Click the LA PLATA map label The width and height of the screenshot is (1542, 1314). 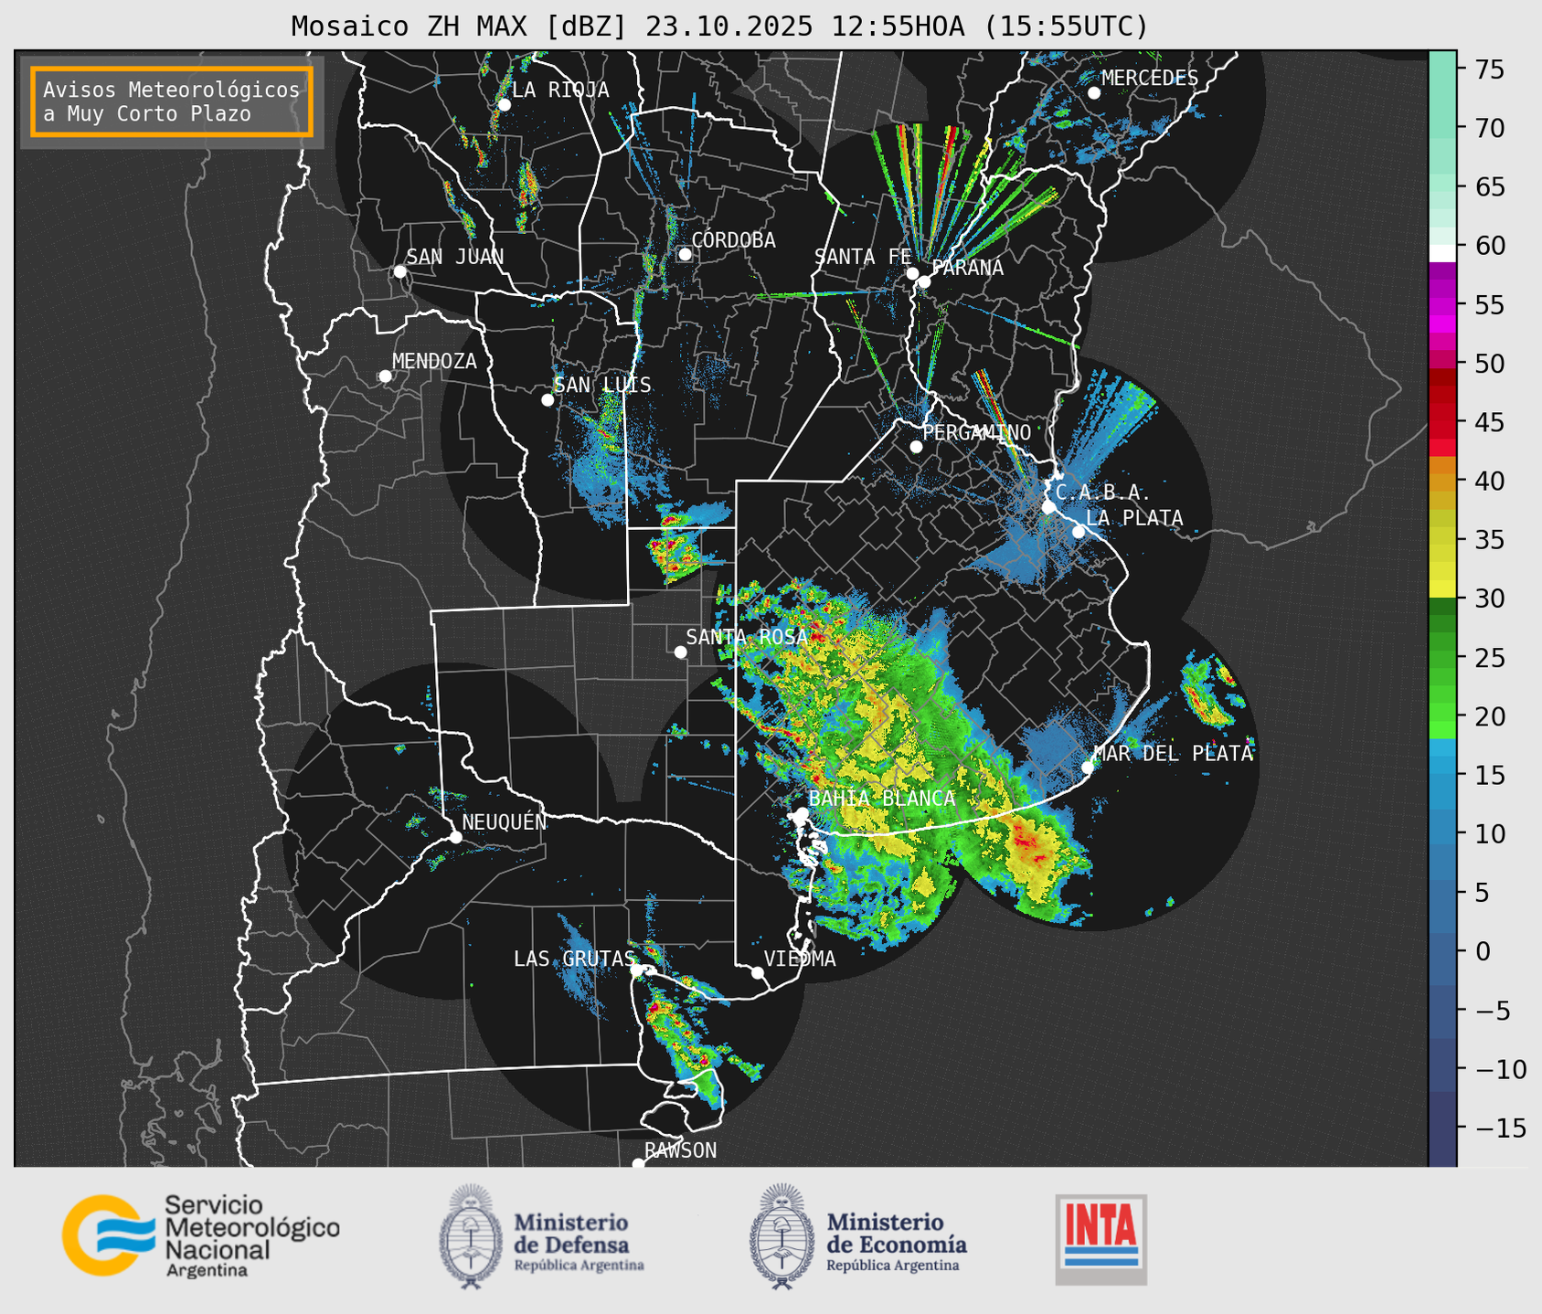coord(1134,518)
